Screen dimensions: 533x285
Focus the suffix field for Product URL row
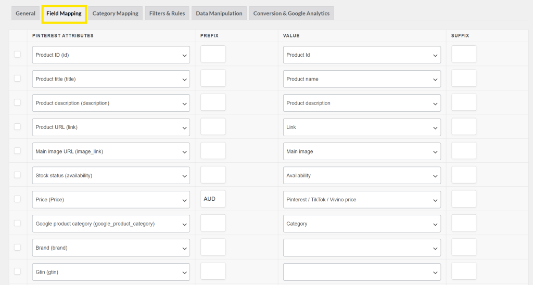point(464,127)
